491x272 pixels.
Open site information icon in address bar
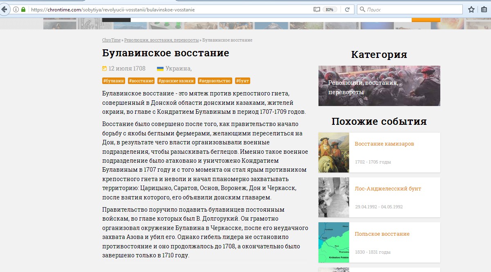coord(16,9)
